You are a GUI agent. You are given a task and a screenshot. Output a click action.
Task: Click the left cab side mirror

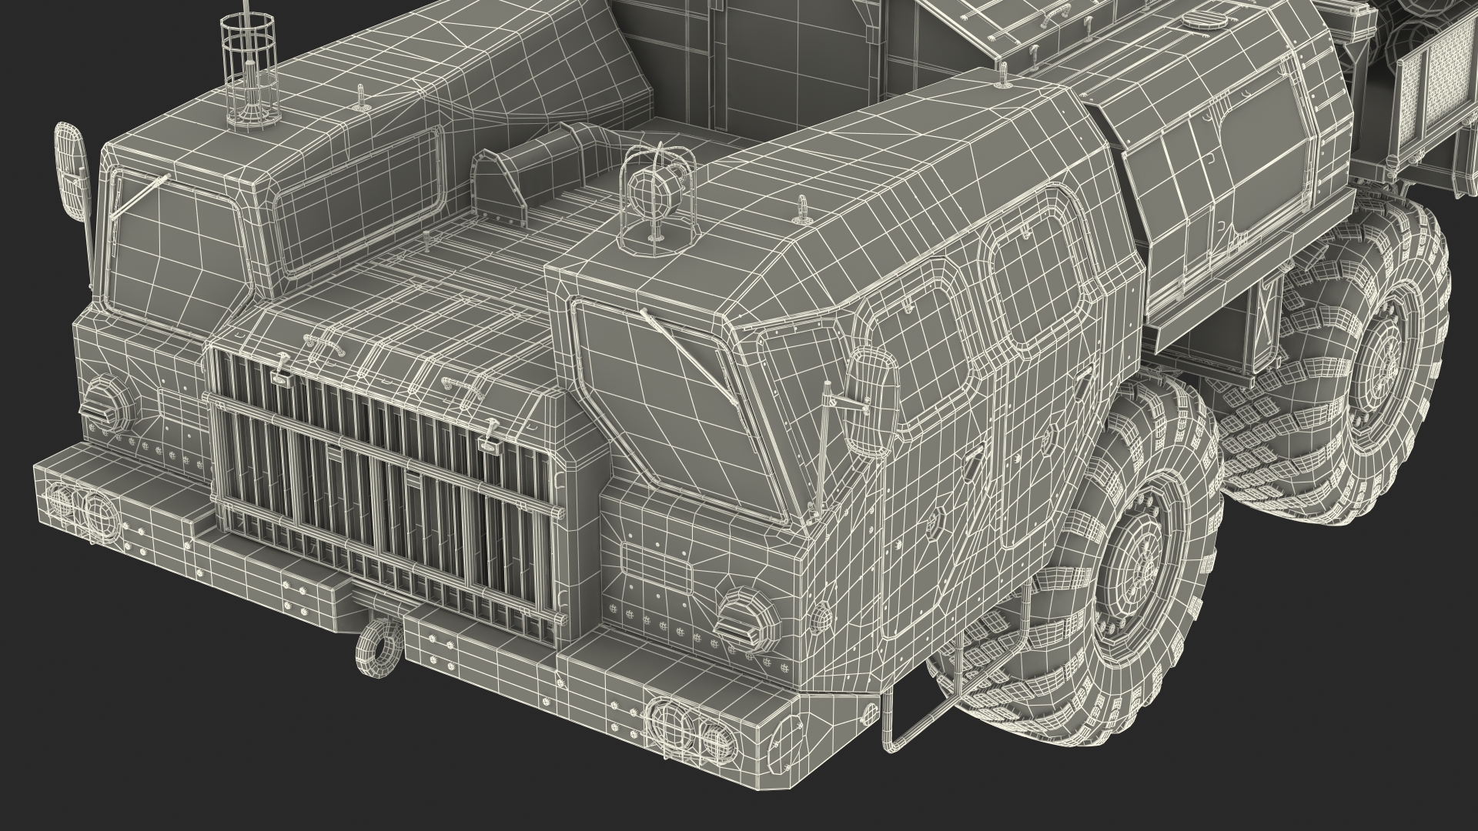pos(72,170)
